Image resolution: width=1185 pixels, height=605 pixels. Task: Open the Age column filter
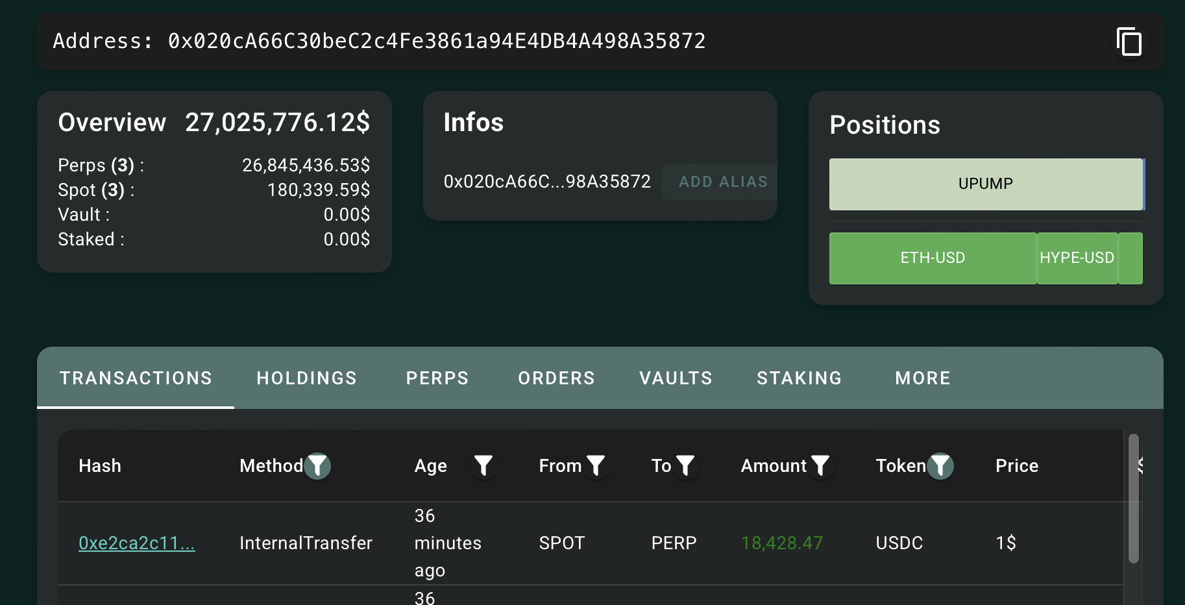483,465
